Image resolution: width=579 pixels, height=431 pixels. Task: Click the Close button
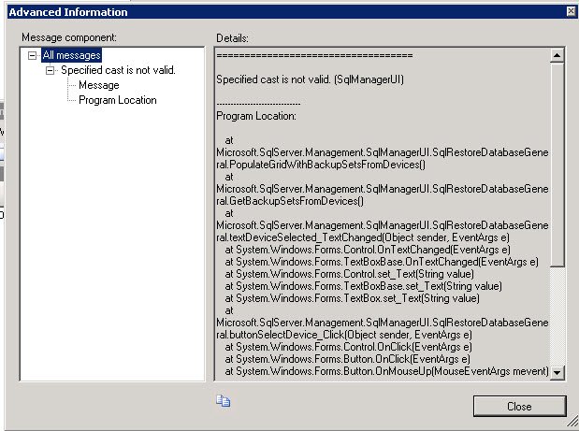point(519,407)
